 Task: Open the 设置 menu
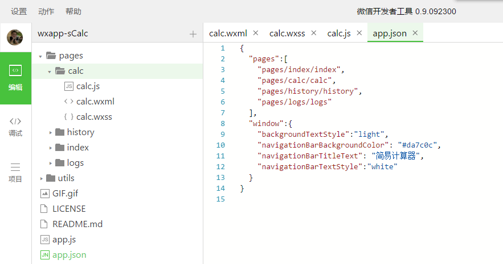coord(19,11)
